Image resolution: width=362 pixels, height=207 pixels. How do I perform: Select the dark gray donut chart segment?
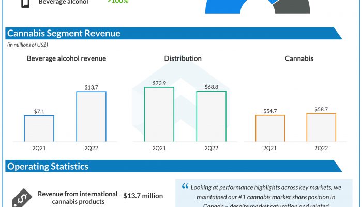click(x=292, y=7)
